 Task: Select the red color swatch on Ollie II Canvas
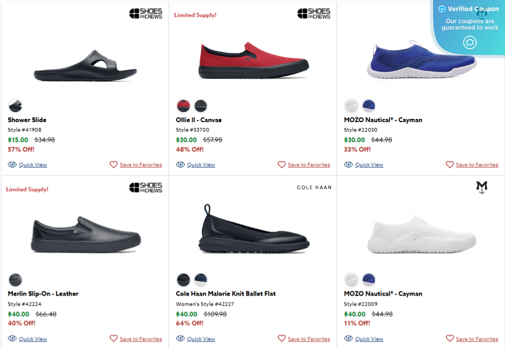point(183,106)
